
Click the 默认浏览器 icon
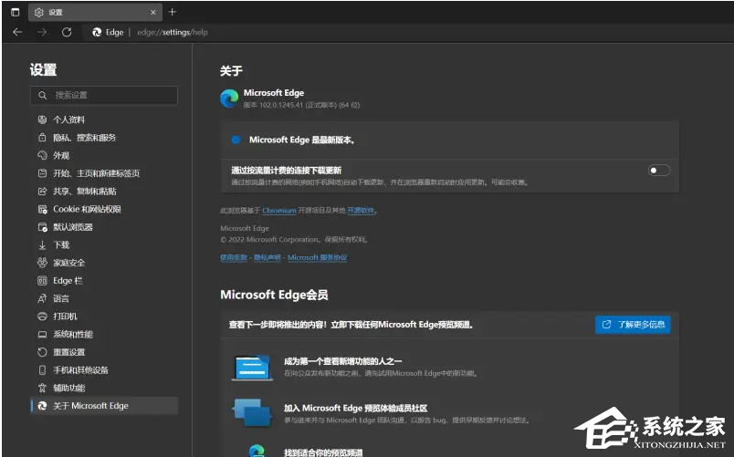click(42, 227)
